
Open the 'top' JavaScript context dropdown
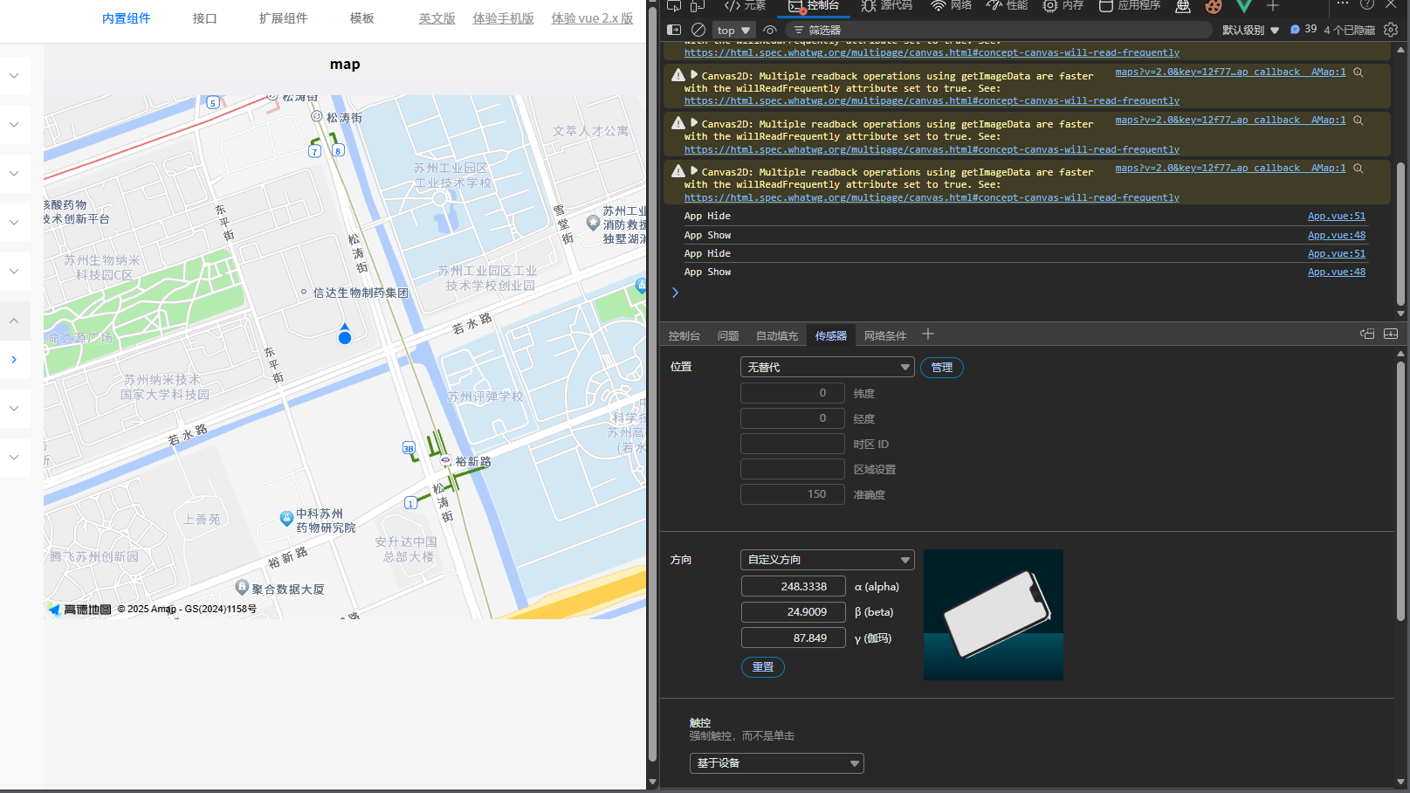pos(733,30)
